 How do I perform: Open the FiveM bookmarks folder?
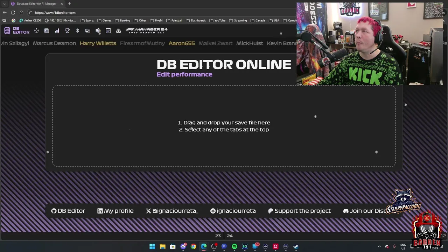pos(156,20)
